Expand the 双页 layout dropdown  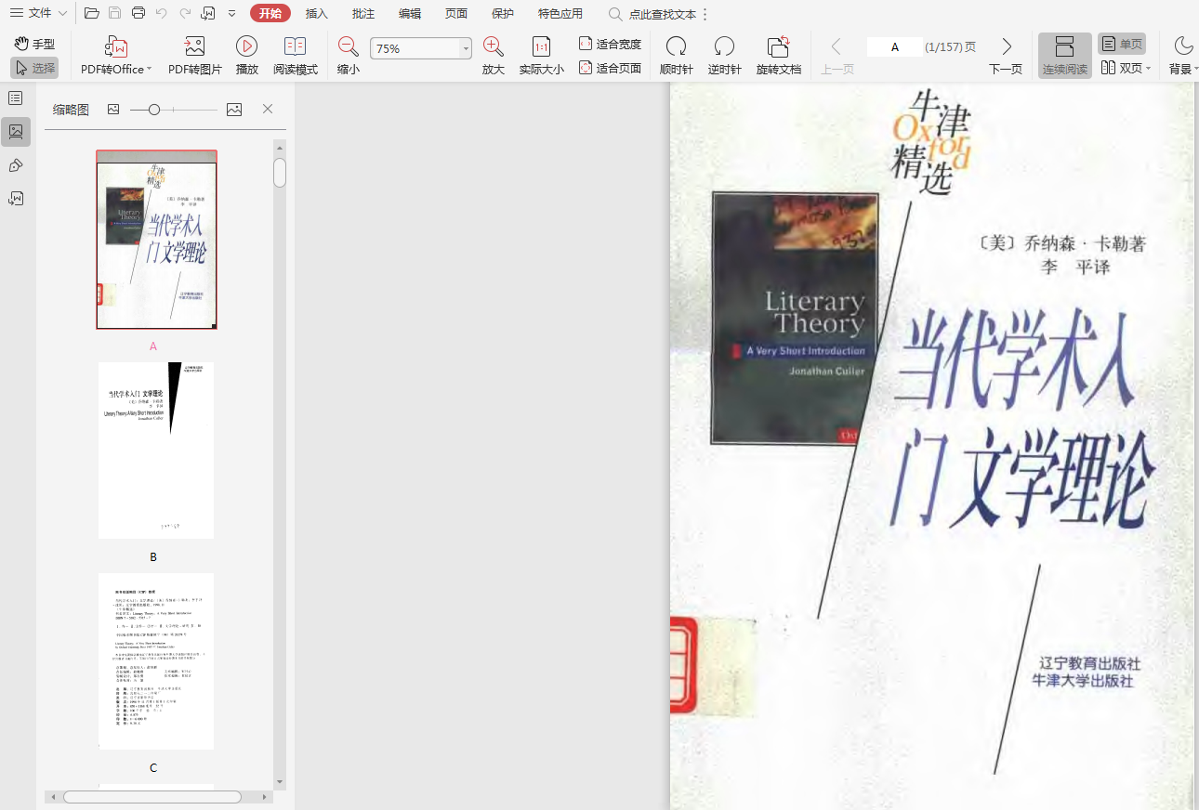click(x=1148, y=69)
